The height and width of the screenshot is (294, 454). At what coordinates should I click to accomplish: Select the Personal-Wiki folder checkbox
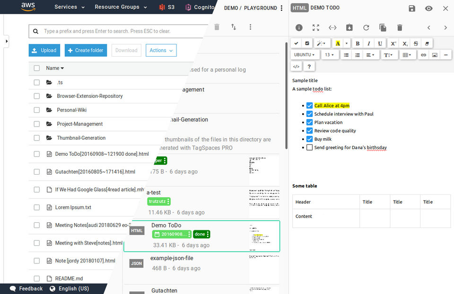pyautogui.click(x=37, y=110)
